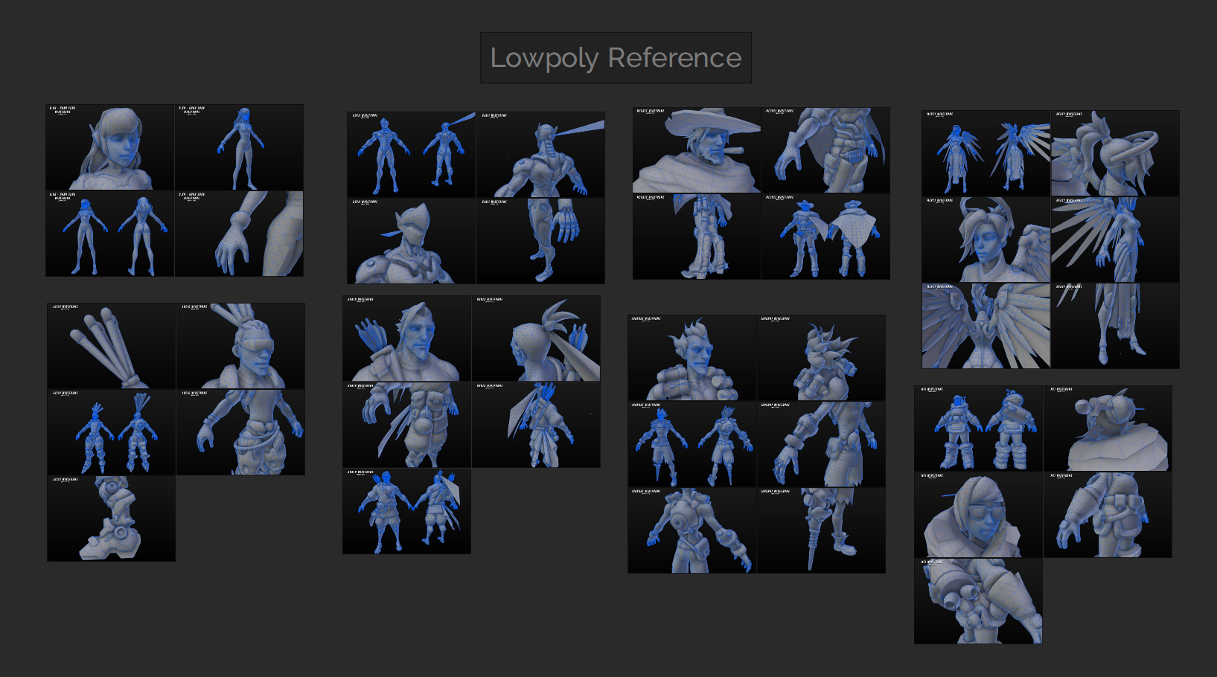Select the Lucio front and back full-body image
Image resolution: width=1217 pixels, height=677 pixels.
click(112, 432)
